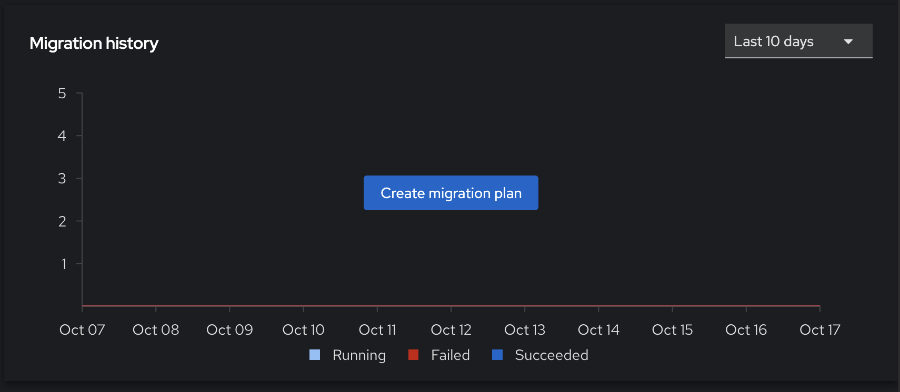The height and width of the screenshot is (392, 900).
Task: Click the Oct 10 axis label
Action: point(303,330)
